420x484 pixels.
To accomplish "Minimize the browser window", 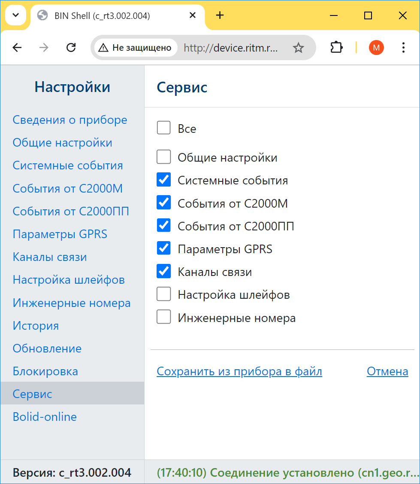I will point(334,15).
